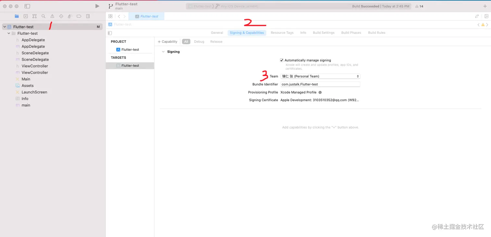Click the yellow warning icon in jump bar
The width and height of the screenshot is (491, 237).
(483, 25)
